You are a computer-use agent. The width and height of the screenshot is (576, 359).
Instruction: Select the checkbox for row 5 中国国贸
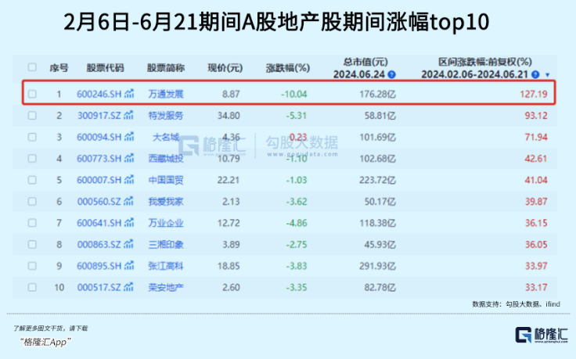click(32, 179)
